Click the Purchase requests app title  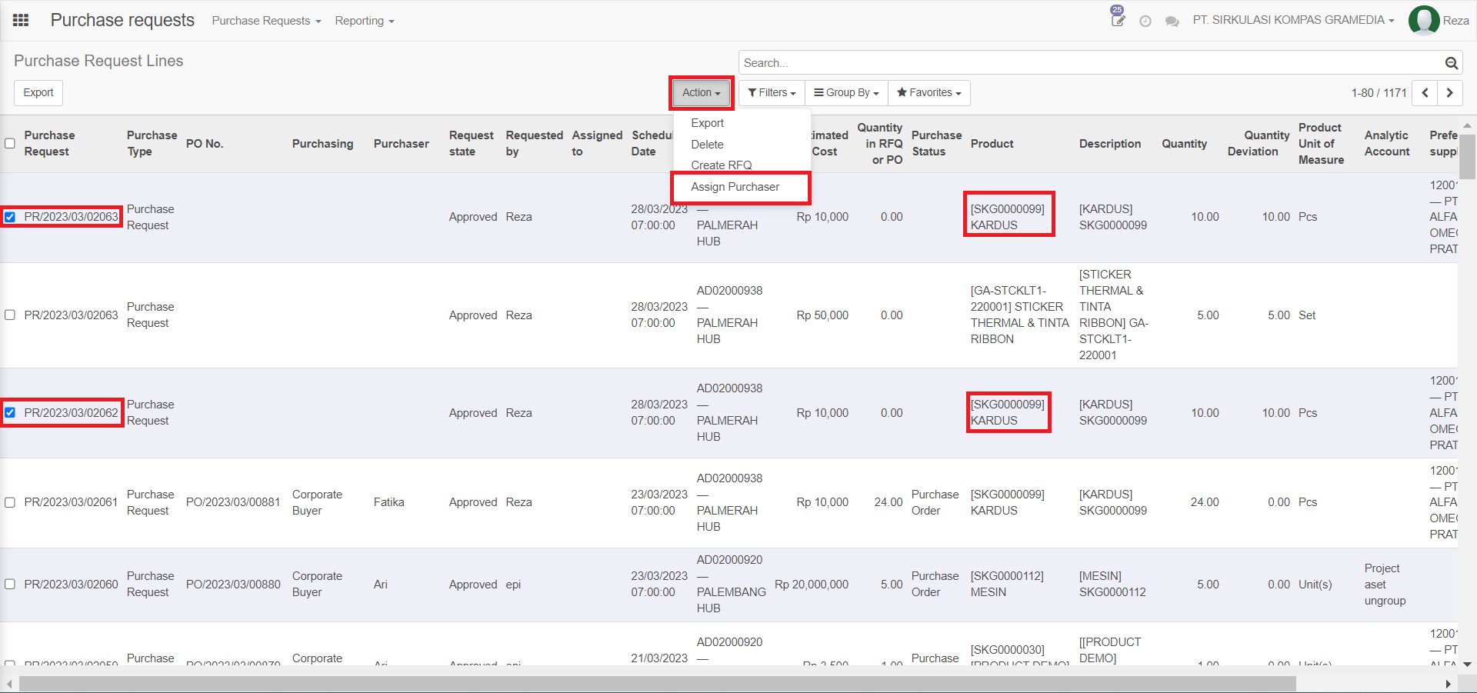coord(122,21)
